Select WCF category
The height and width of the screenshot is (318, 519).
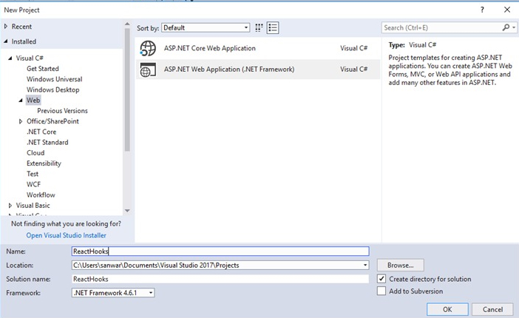[33, 184]
